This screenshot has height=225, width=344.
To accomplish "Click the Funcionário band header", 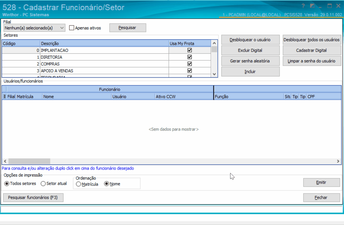I will tap(110, 89).
